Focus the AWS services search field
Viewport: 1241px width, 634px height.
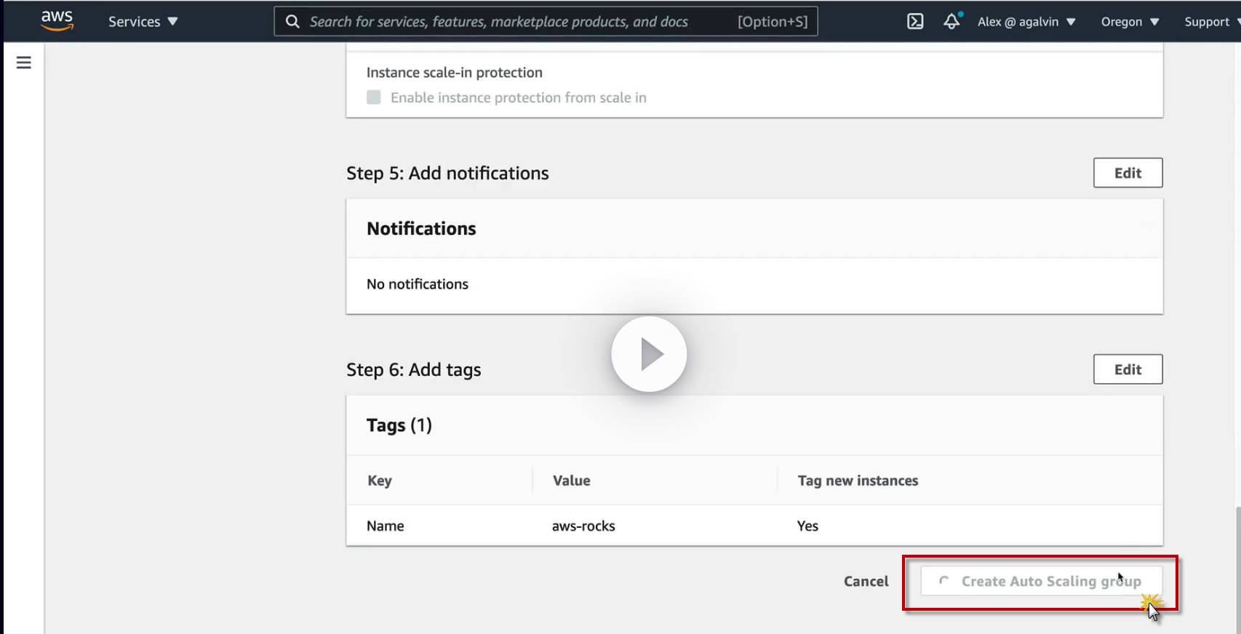[509, 21]
